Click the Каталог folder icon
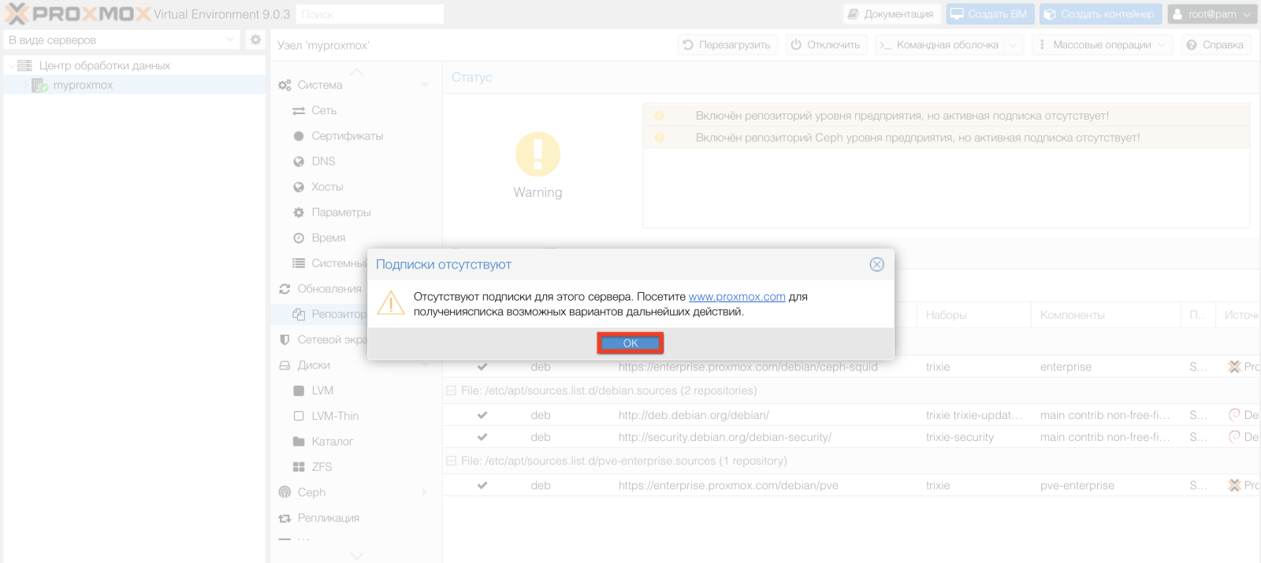1261x563 pixels. click(x=299, y=442)
